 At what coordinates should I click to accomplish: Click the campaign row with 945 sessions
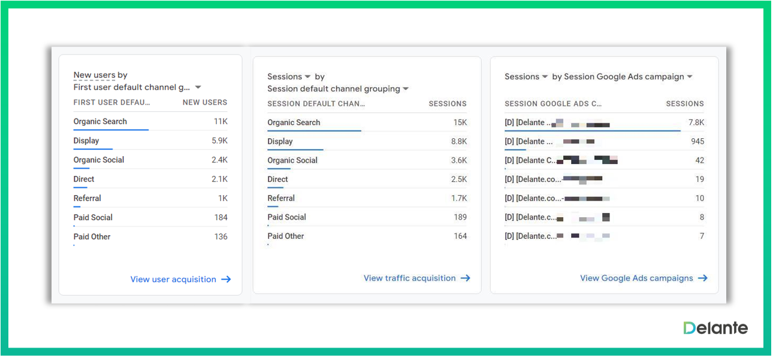(x=604, y=141)
